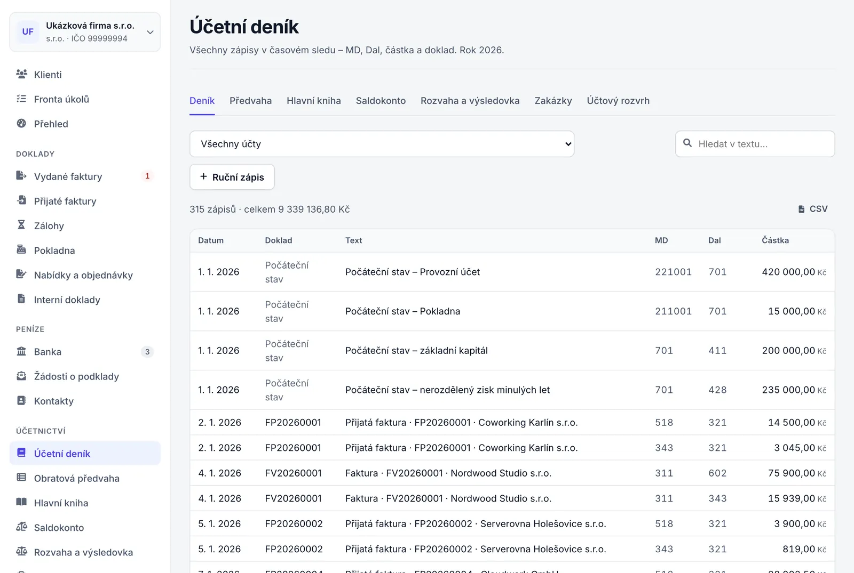Click the Doklad column header
Viewport: 854px width, 573px height.
[x=279, y=240]
